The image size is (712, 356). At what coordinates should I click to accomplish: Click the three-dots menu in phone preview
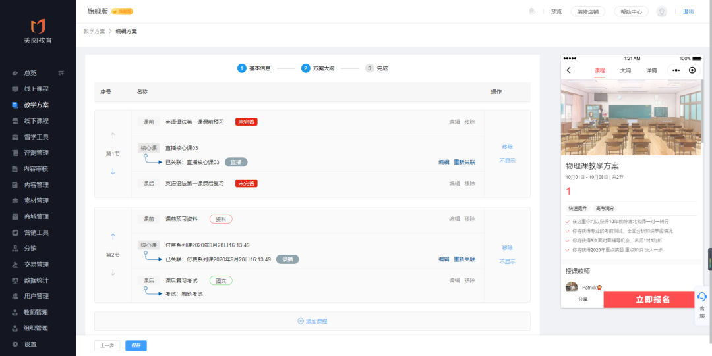[675, 70]
